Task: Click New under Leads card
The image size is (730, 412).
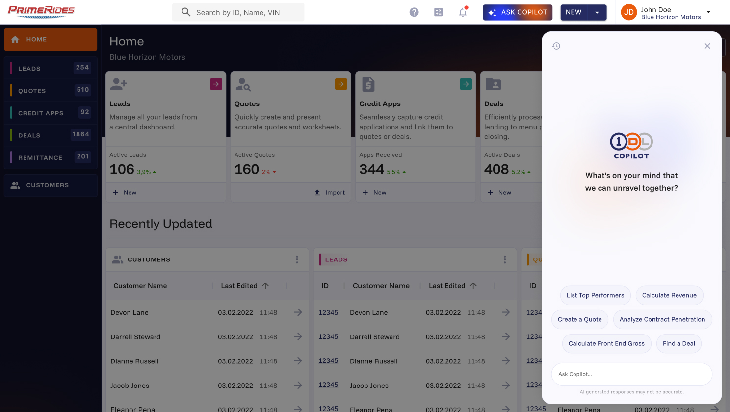Action: coord(125,193)
